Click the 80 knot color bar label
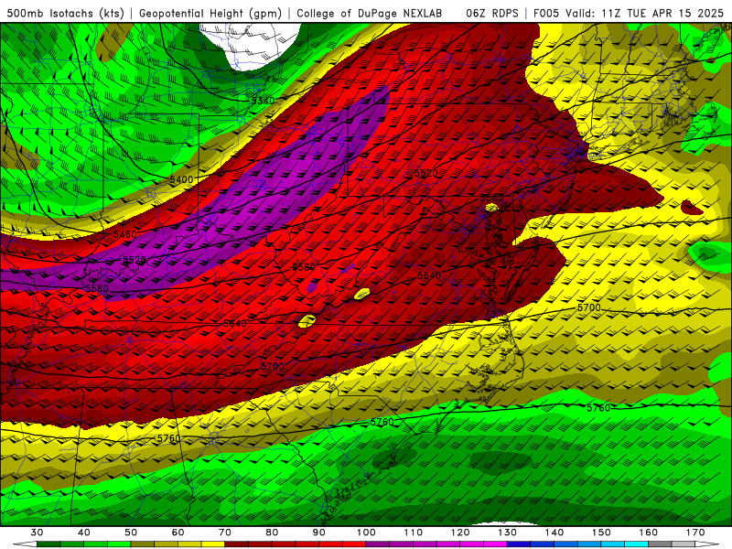This screenshot has width=732, height=549. pos(272,533)
